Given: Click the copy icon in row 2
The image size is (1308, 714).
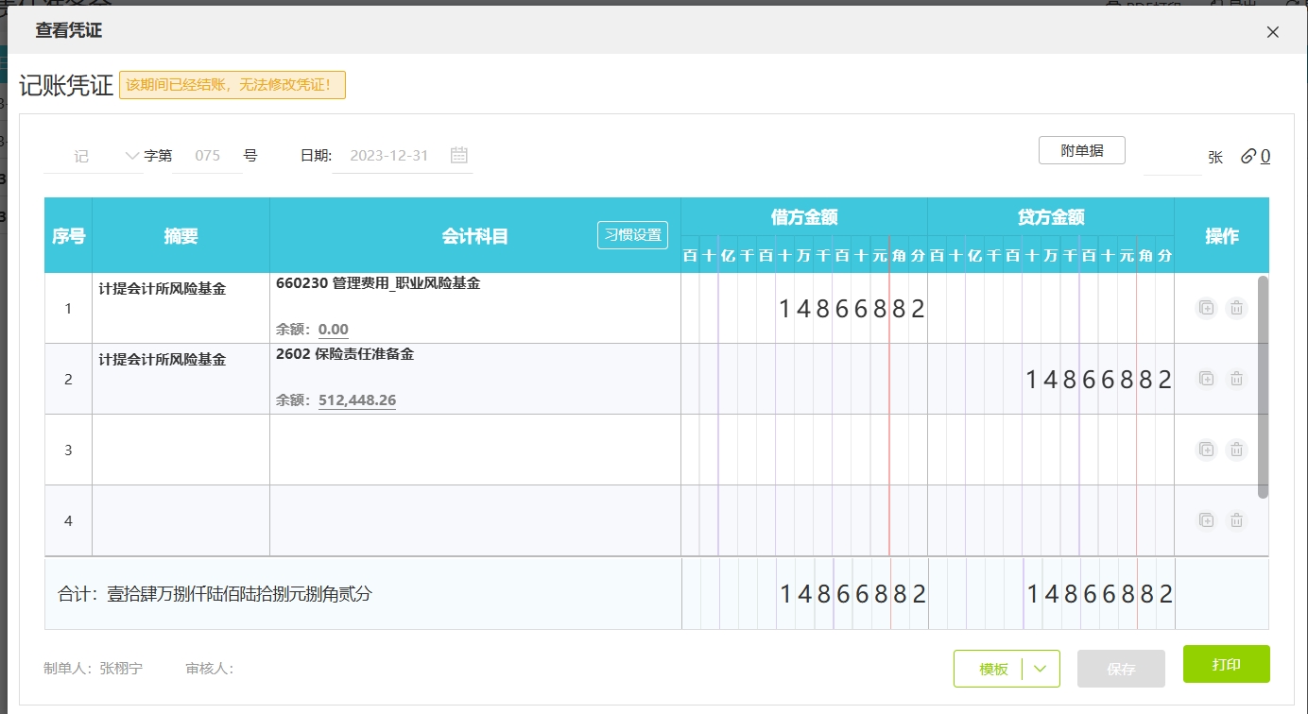Looking at the screenshot, I should tap(1206, 379).
